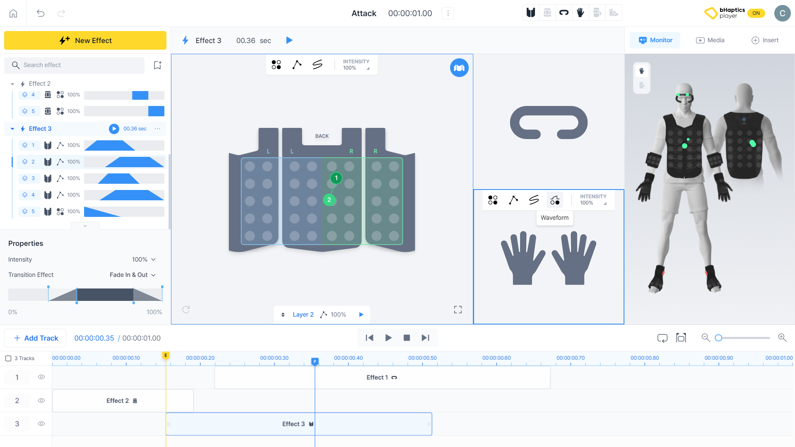Toggle loop playback in timeline
Image resolution: width=795 pixels, height=447 pixels.
(x=662, y=338)
